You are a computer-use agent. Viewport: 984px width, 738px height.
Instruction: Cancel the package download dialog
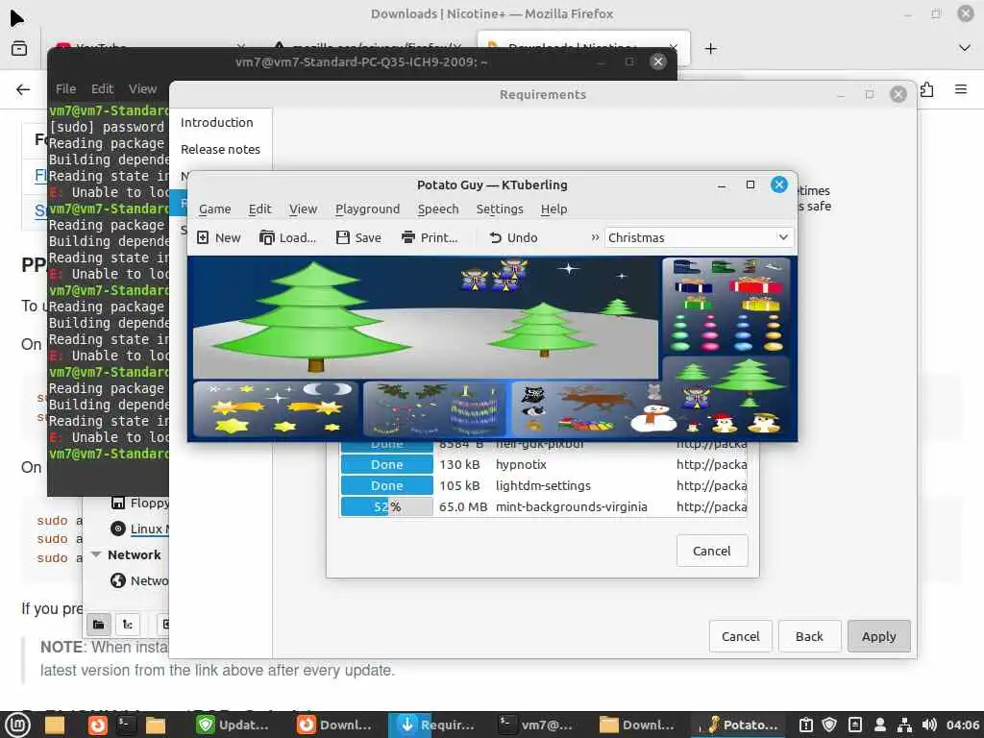click(x=712, y=551)
